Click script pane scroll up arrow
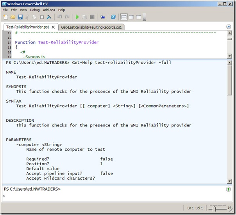Screen dimensions: 236x215 pyautogui.click(x=229, y=33)
